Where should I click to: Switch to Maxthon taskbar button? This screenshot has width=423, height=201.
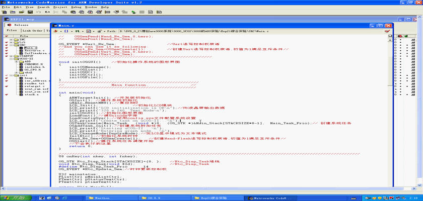(x=112, y=198)
